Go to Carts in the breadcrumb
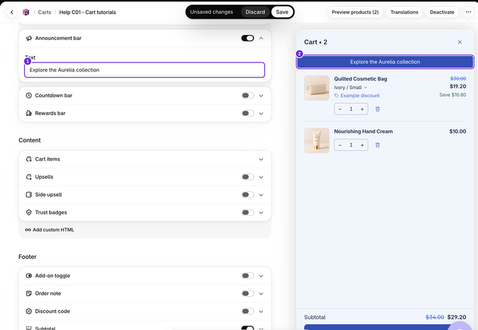Screen dimensions: 478x330 pyautogui.click(x=45, y=12)
